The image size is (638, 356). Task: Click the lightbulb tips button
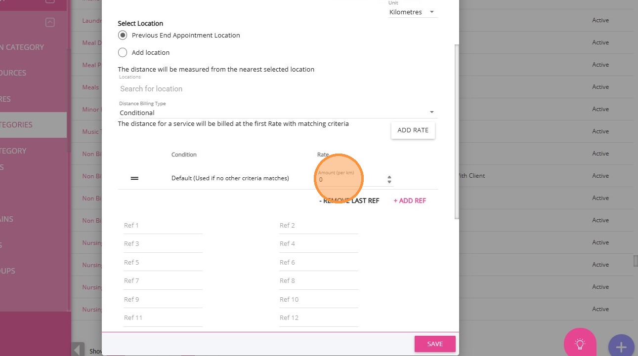[x=580, y=344]
